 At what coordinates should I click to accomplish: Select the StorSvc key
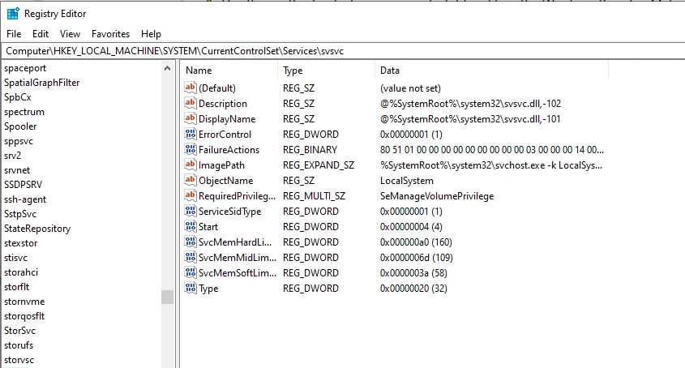click(x=20, y=331)
